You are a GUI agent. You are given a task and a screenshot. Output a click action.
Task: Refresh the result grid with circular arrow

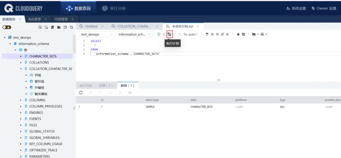81,92
